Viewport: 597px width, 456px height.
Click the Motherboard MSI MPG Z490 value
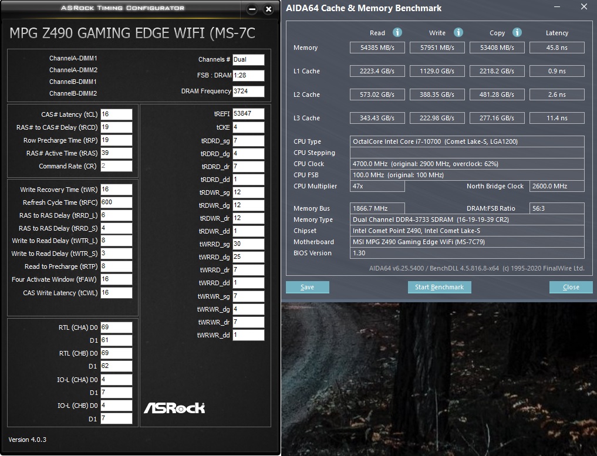pos(467,242)
